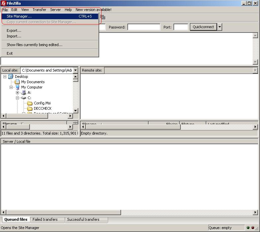Collapse the Desktop tree node
The image size is (260, 232).
tap(5, 77)
